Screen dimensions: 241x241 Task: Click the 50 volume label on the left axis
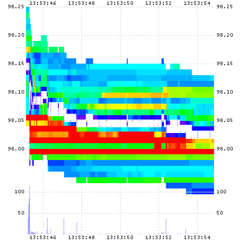pyautogui.click(x=21, y=213)
